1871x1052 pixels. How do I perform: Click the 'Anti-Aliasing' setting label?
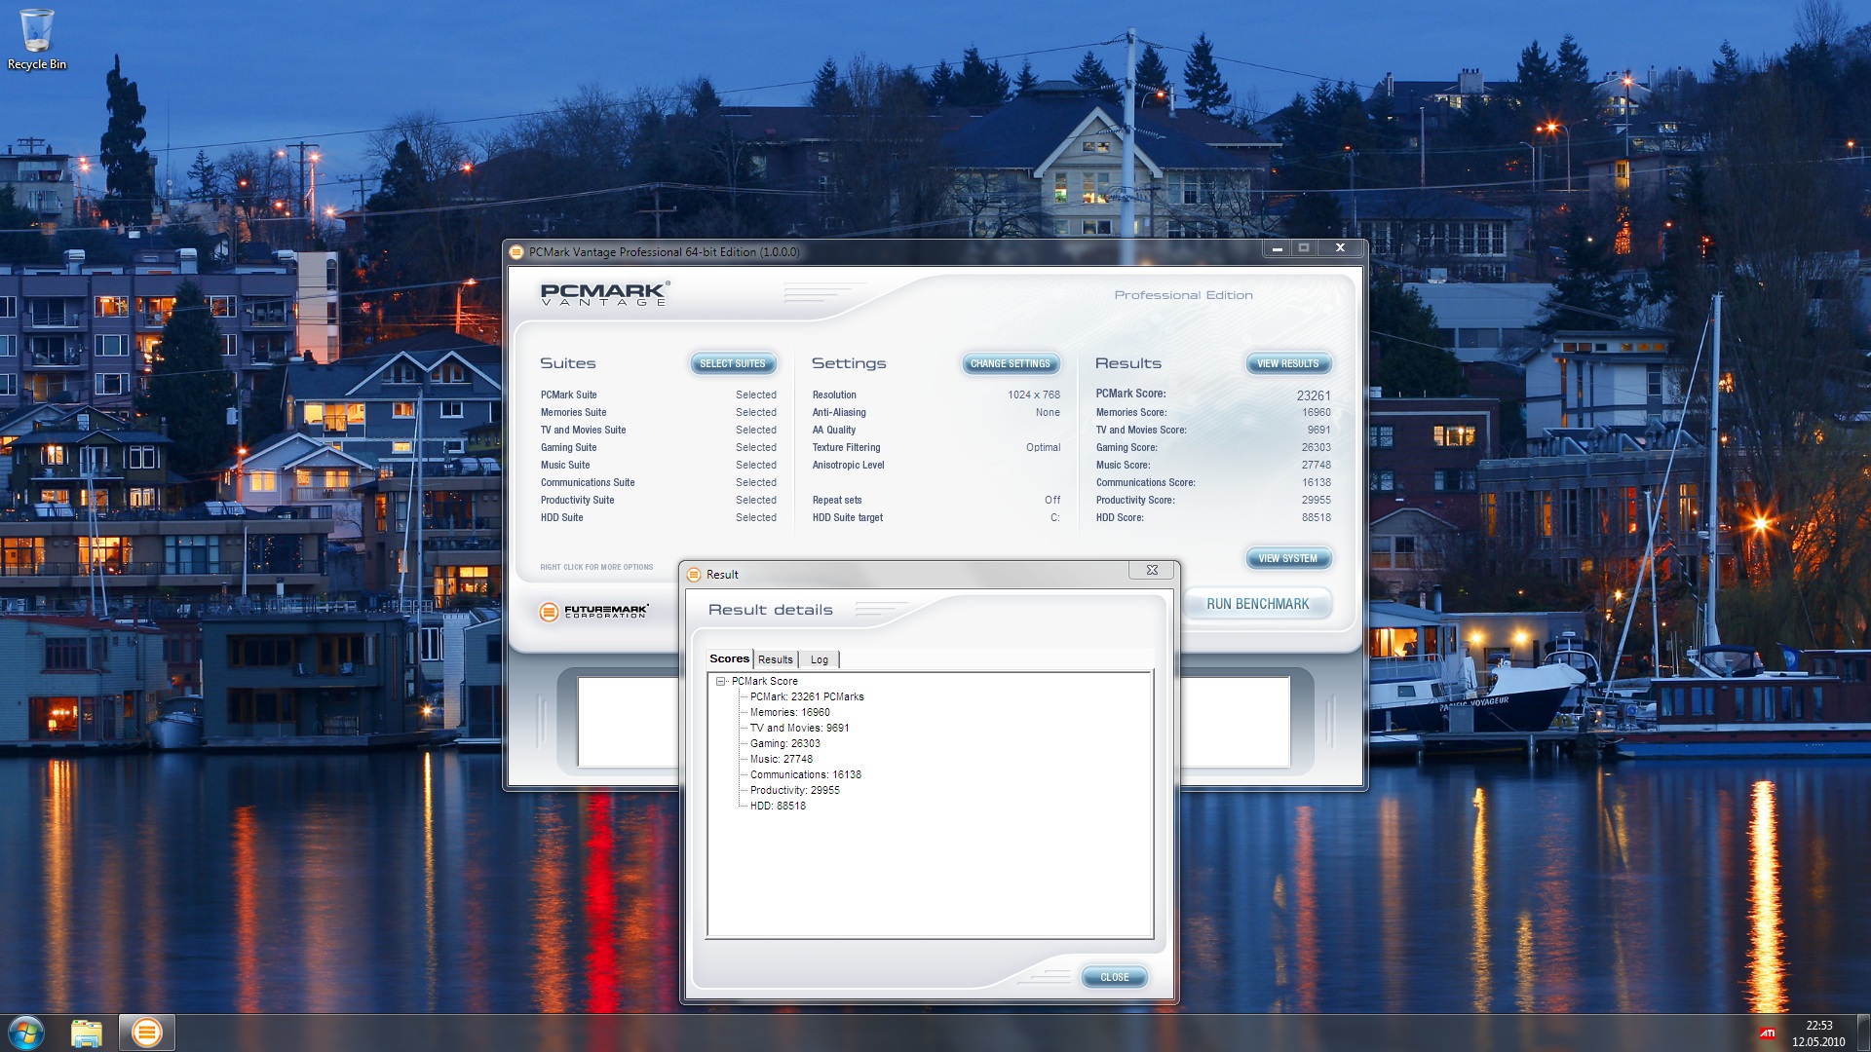839,413
